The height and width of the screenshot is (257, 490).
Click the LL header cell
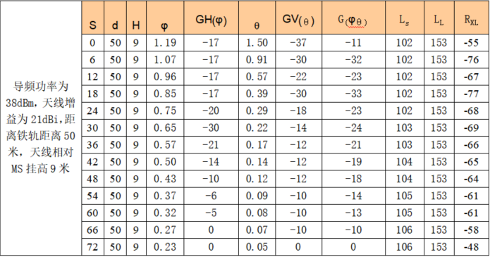439,18
